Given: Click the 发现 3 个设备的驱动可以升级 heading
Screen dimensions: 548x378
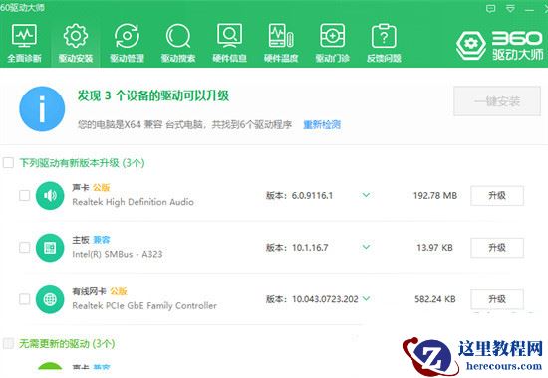Looking at the screenshot, I should tap(153, 95).
